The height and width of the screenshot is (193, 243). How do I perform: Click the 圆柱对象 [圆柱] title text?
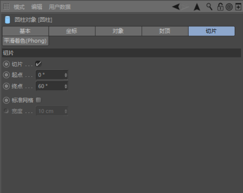click(x=33, y=20)
